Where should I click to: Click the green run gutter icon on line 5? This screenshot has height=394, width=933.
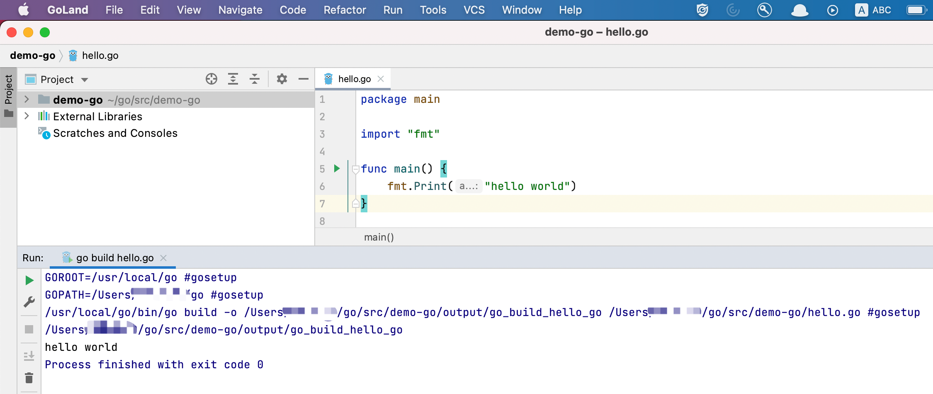pos(337,168)
